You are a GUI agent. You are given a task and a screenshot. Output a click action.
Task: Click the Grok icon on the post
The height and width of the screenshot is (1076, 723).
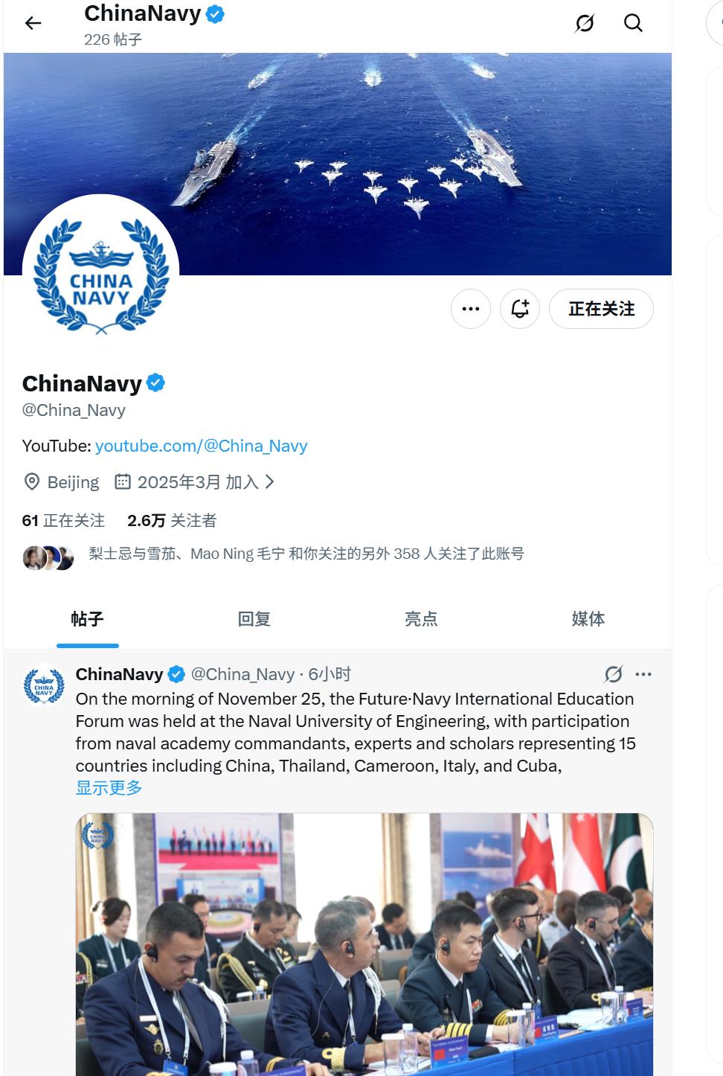pos(614,674)
